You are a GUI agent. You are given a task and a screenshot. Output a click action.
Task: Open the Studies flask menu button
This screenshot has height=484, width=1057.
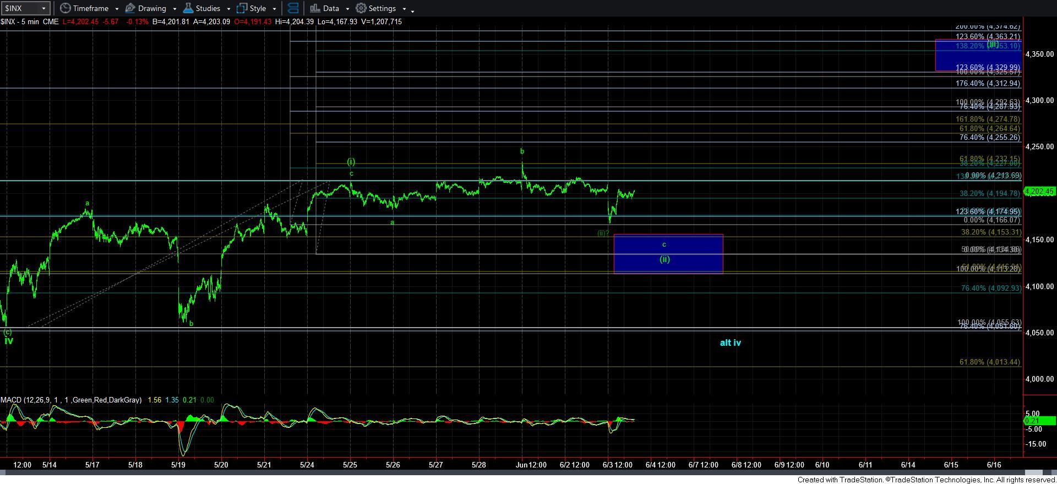pyautogui.click(x=201, y=8)
